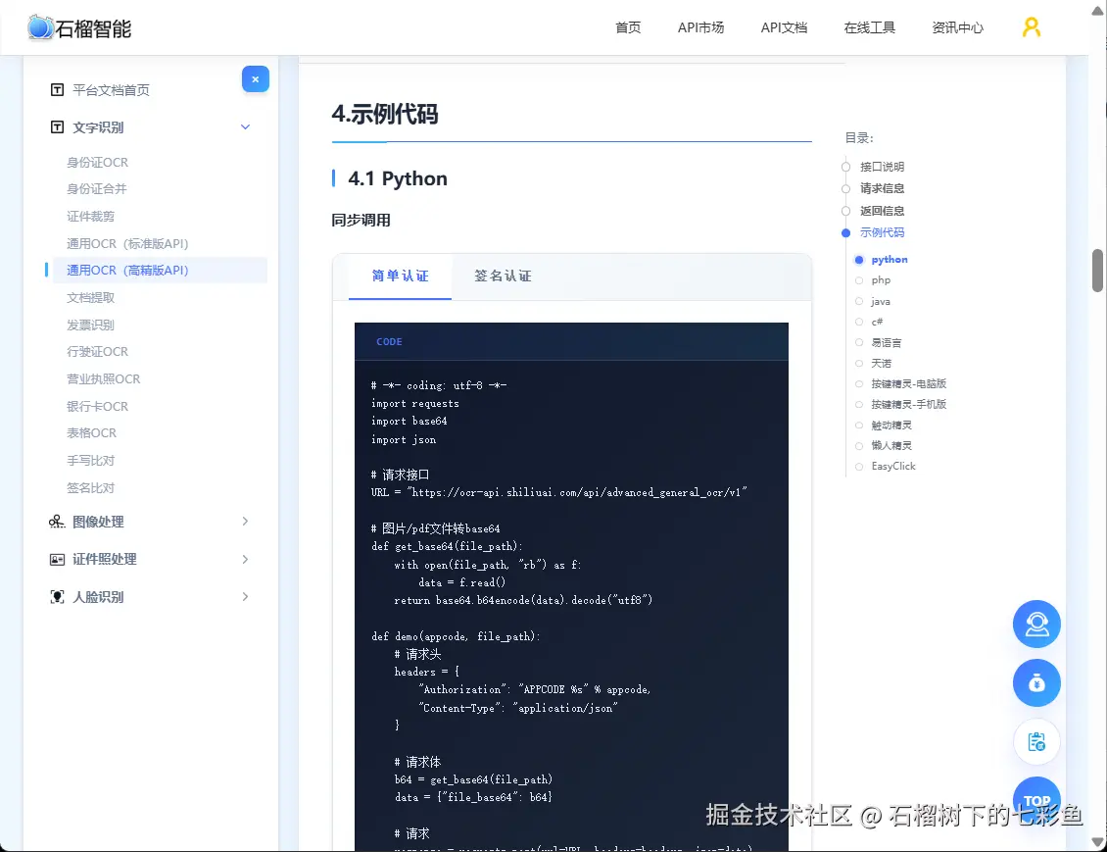Jump to 示例代码 in the table of contents
Screen dimensions: 1107x852
tap(882, 232)
